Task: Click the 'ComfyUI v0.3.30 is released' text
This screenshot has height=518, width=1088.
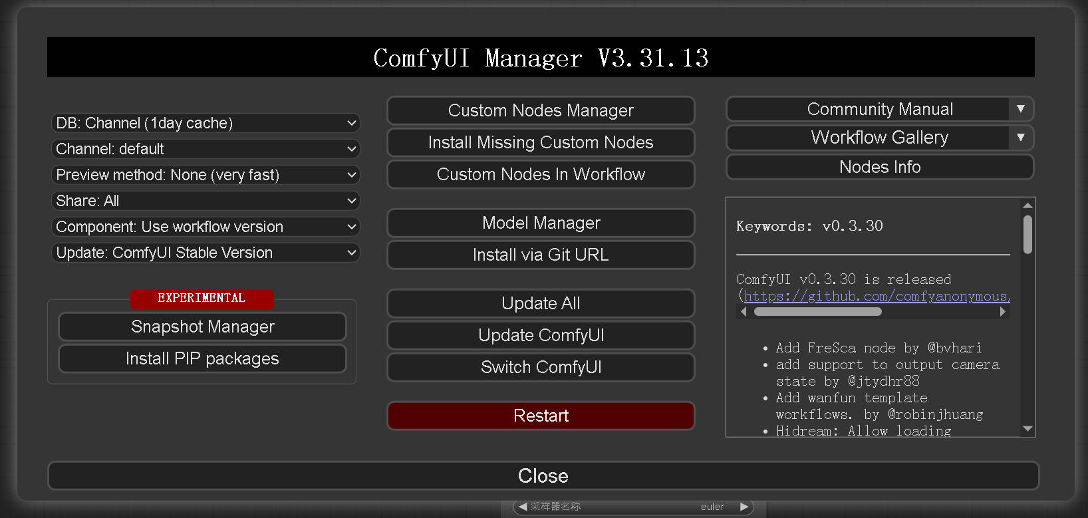Action: [843, 279]
